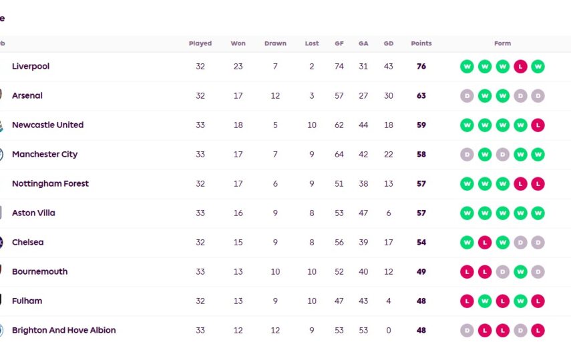Image resolution: width=571 pixels, height=342 pixels.
Task: Click the Drawn column header
Action: coord(275,44)
